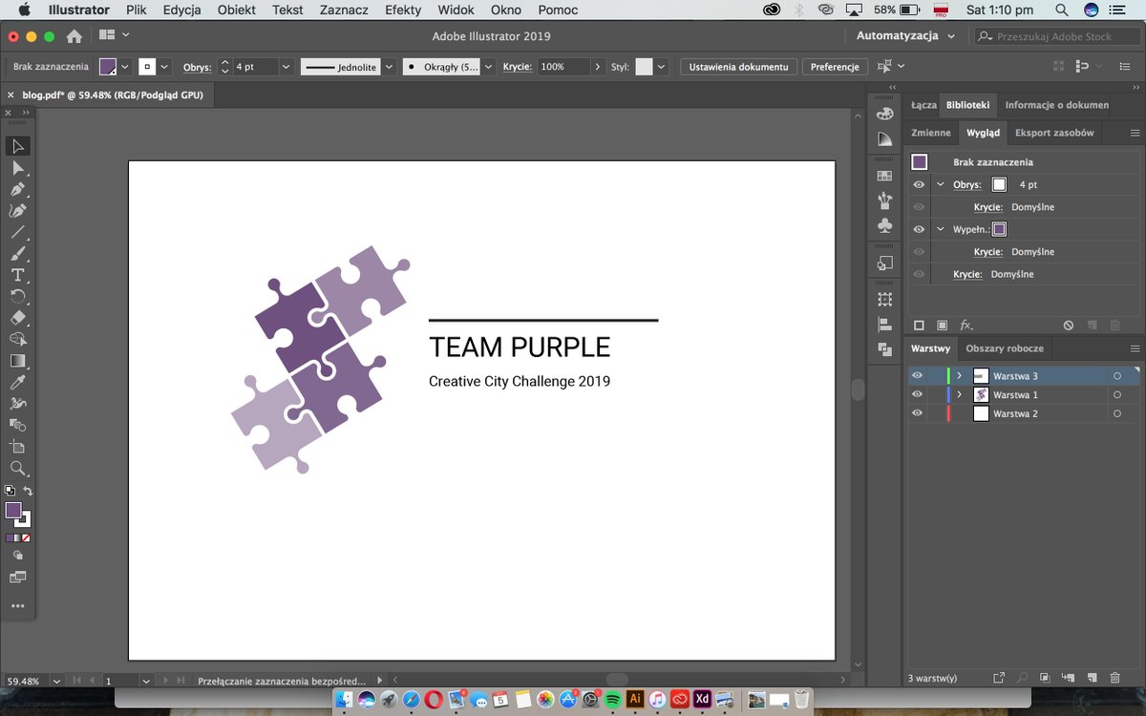Delete selected layer trash icon

pos(1114,678)
